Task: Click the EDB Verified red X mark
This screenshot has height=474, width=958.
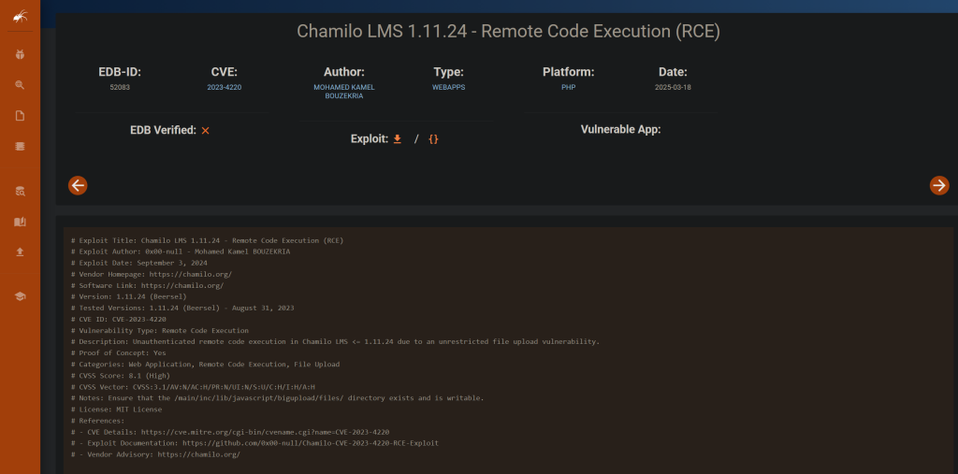Action: tap(205, 131)
